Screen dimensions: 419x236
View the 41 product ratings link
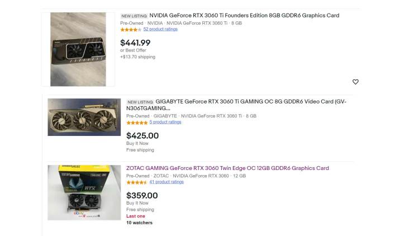pos(166,182)
